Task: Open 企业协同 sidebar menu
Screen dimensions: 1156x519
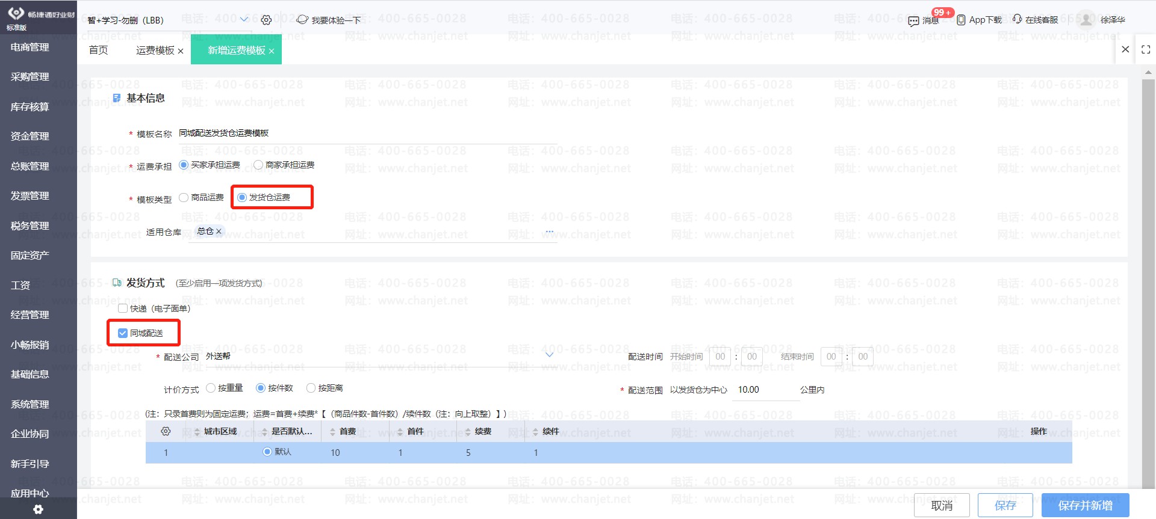Action: pos(30,434)
